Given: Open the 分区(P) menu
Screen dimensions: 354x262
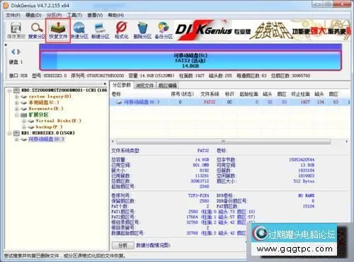Looking at the screenshot, I should coord(54,16).
